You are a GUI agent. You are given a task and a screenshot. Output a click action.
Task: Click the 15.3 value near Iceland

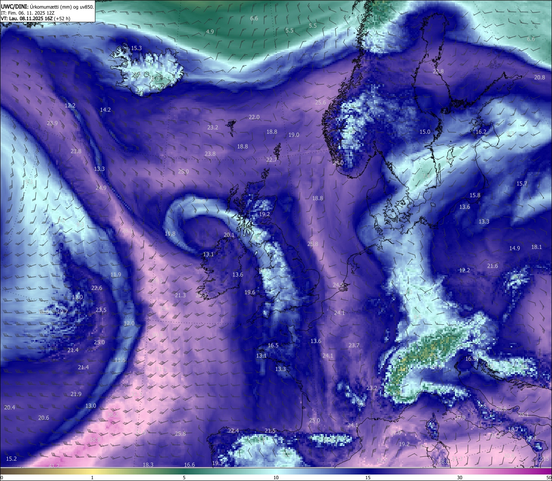pyautogui.click(x=136, y=48)
